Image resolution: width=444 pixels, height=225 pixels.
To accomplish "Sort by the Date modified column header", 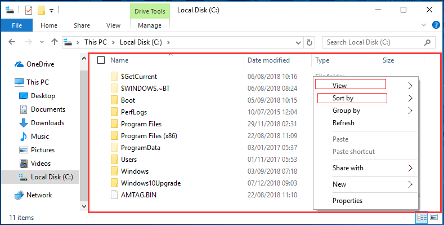I will click(x=268, y=60).
